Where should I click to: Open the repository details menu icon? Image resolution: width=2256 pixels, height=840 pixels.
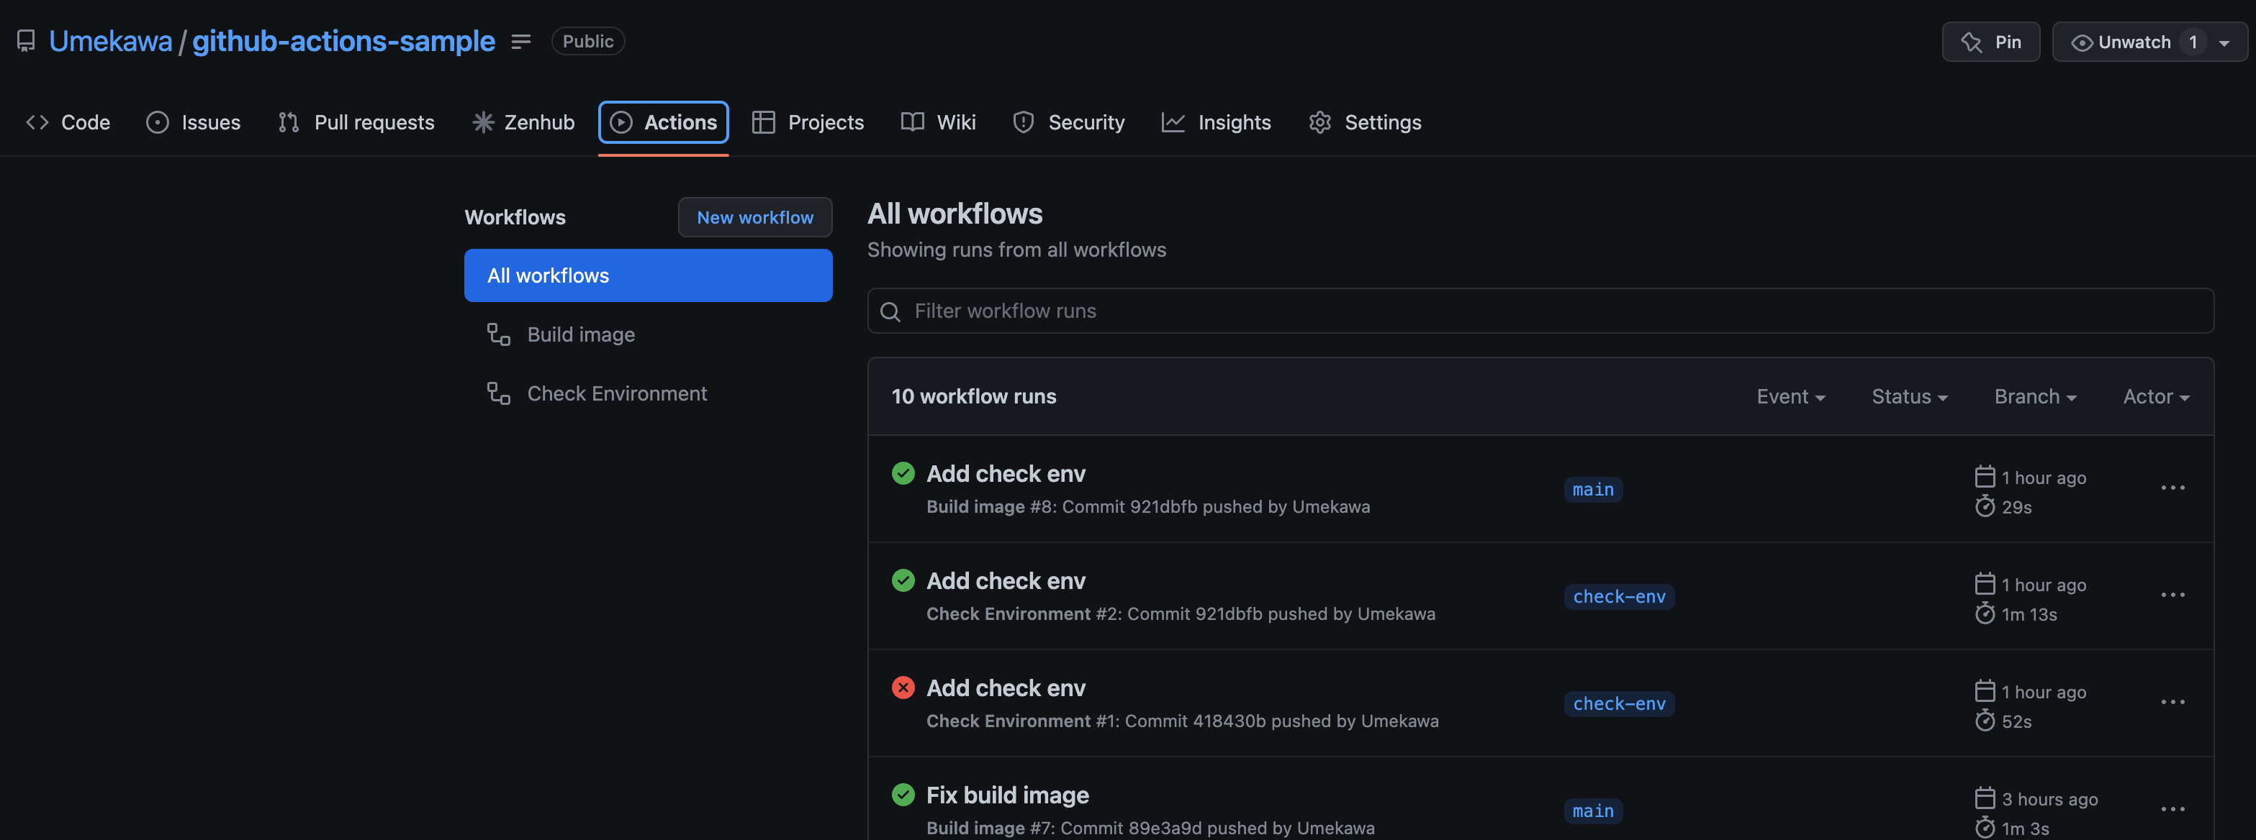(x=521, y=41)
